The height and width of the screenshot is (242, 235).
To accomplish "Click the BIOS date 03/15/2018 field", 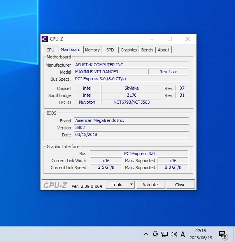I will 131,134.
